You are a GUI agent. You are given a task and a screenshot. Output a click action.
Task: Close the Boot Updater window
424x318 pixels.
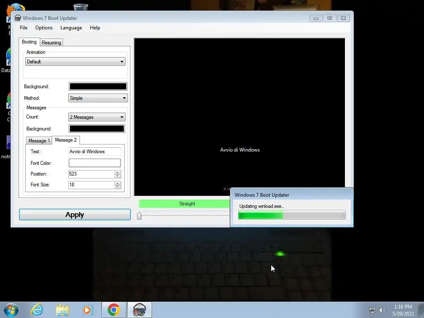click(343, 18)
